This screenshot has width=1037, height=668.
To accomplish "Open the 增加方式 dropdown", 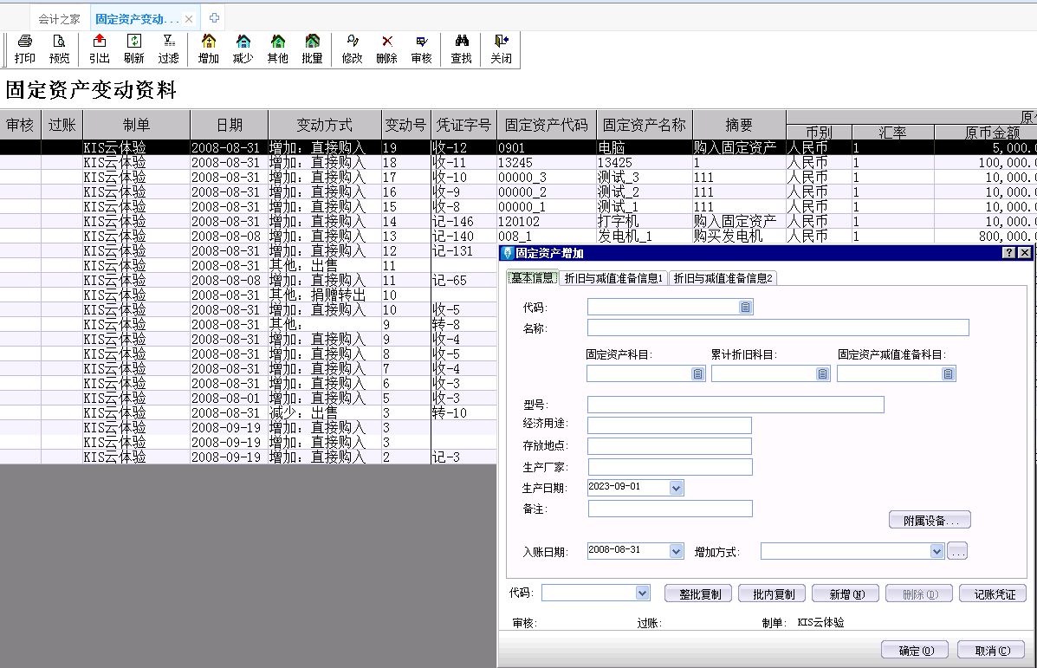I will tap(936, 551).
